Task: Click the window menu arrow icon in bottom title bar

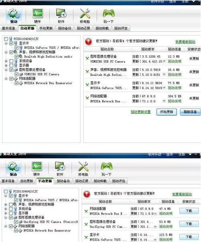Action: coord(190,154)
